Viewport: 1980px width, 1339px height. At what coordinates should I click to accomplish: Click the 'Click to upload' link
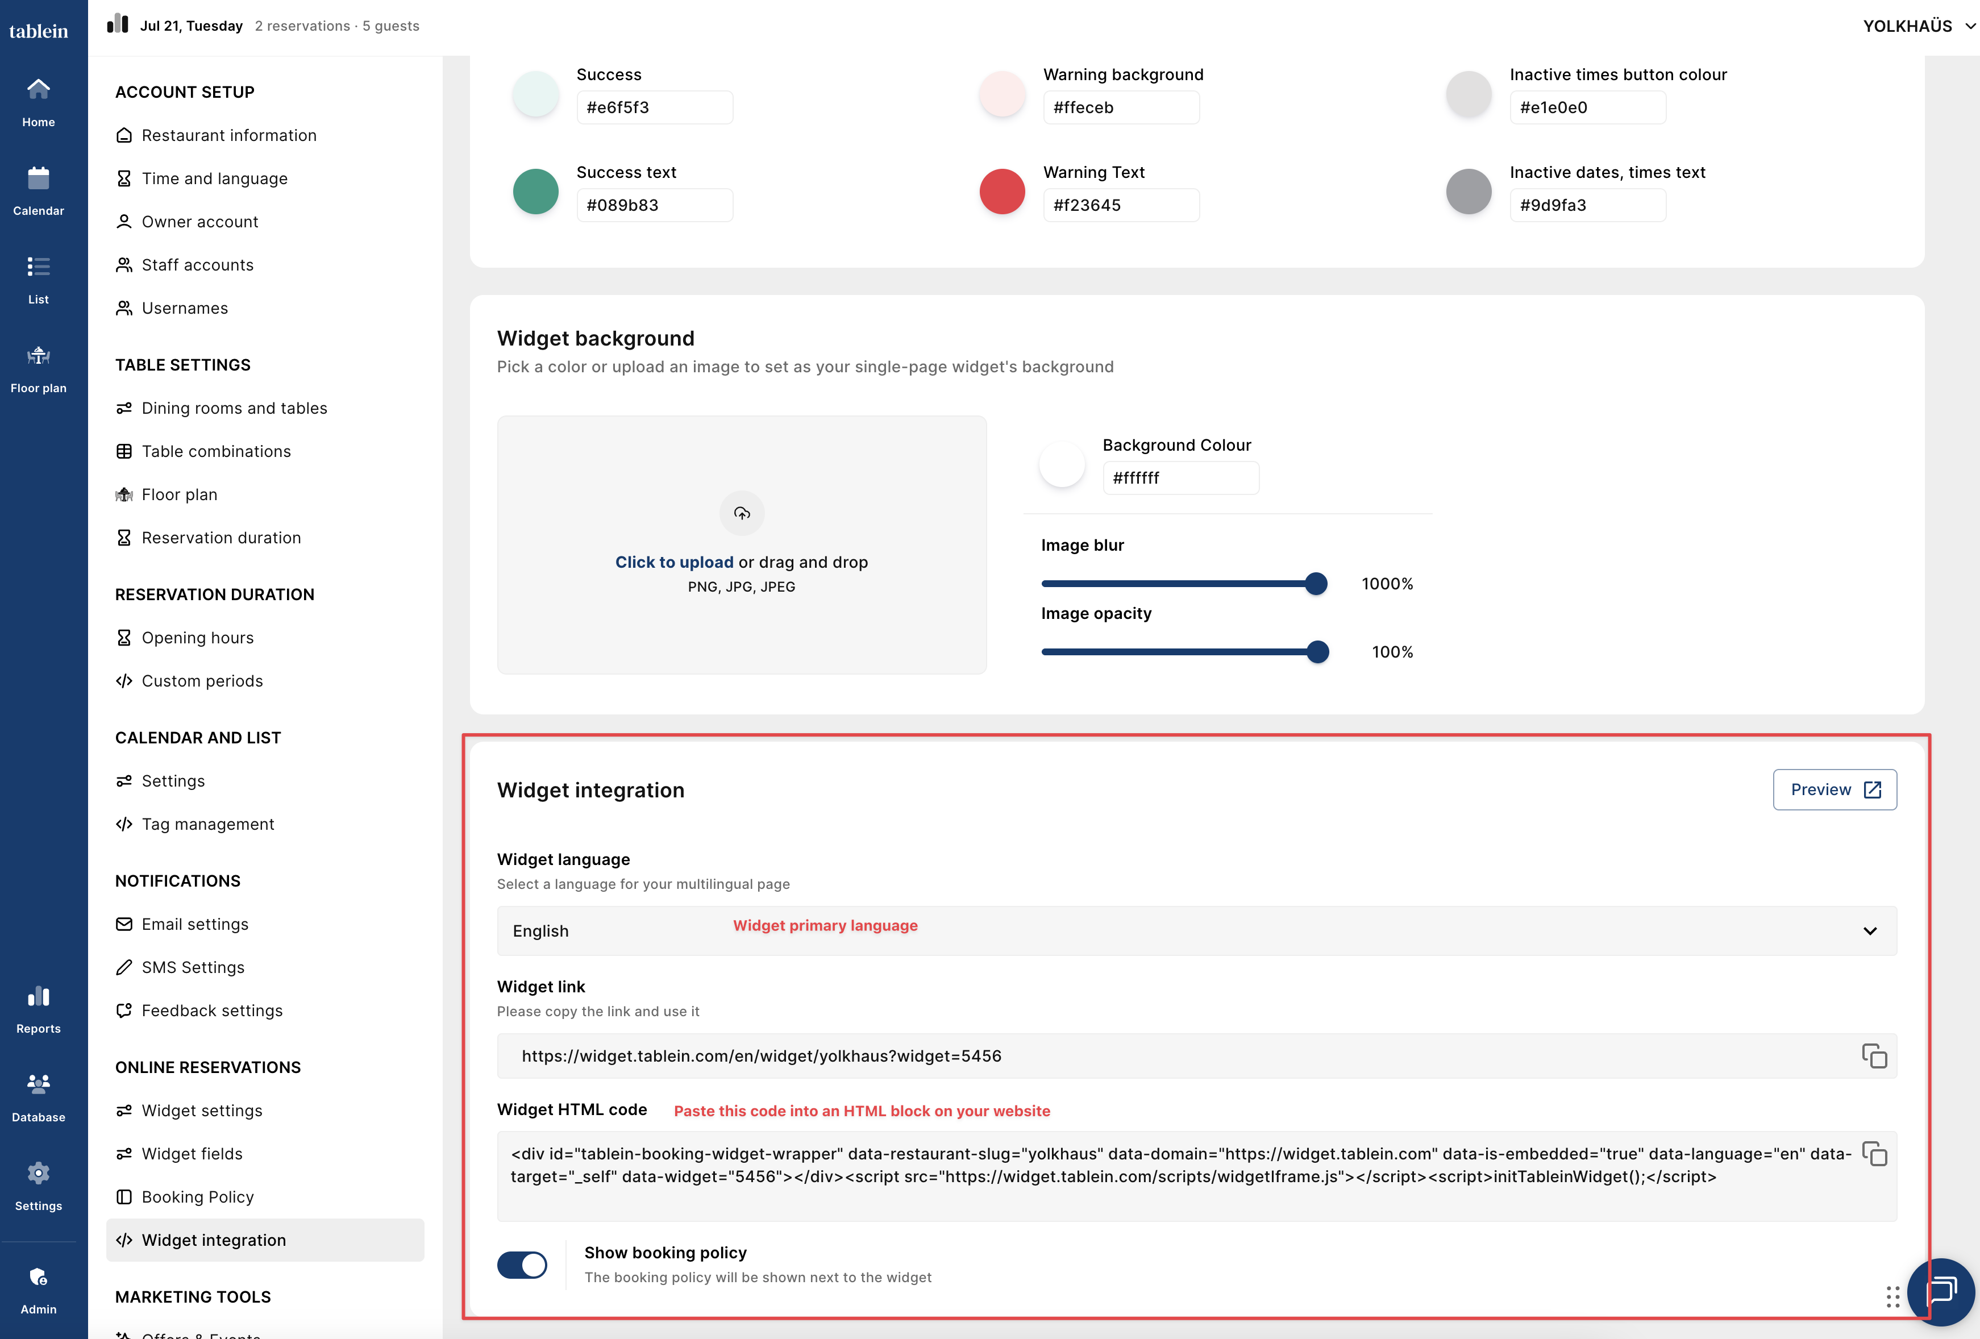[674, 562]
